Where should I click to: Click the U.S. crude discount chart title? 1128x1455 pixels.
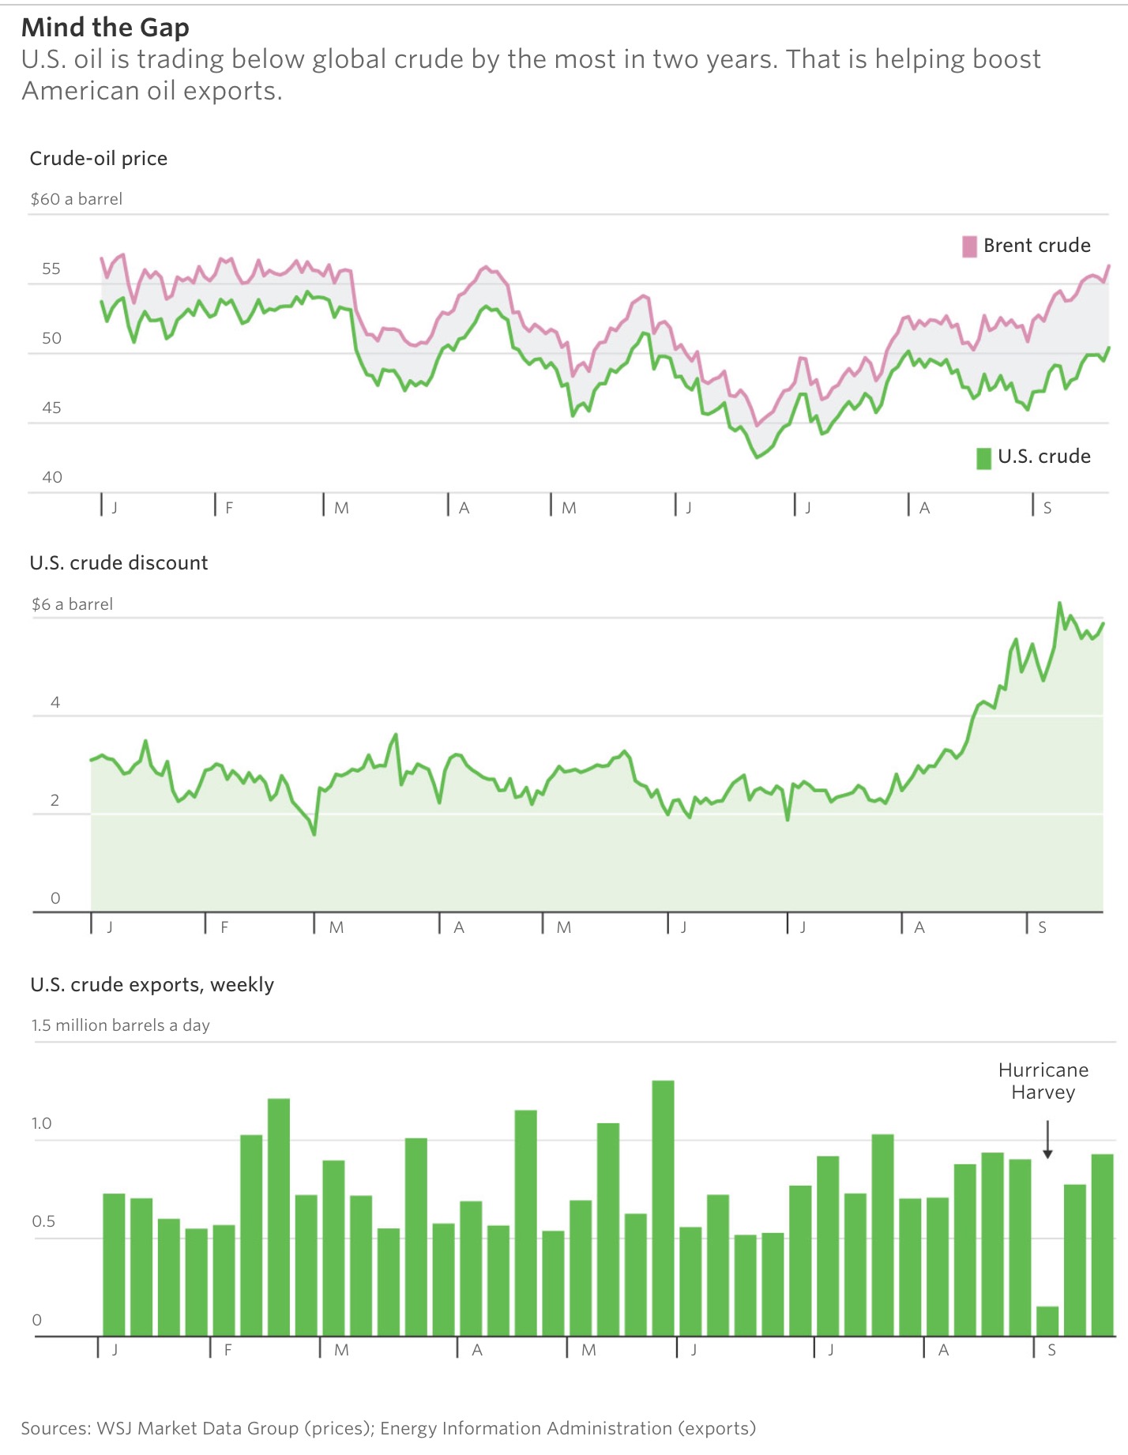(x=118, y=563)
